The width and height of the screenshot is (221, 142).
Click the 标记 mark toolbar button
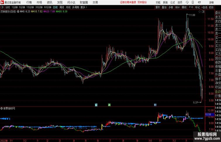(197, 7)
